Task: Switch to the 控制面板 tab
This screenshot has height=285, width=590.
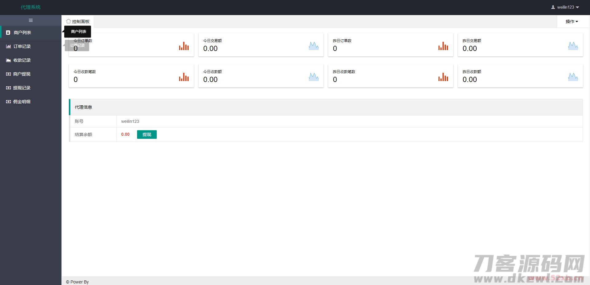Action: [78, 21]
